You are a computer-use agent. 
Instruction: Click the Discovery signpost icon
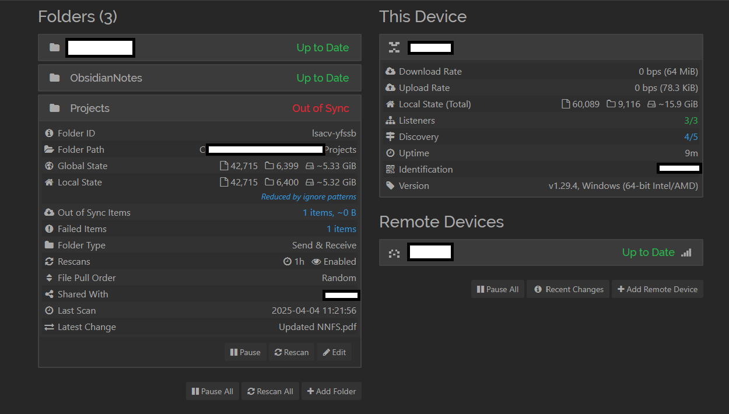[x=390, y=137]
